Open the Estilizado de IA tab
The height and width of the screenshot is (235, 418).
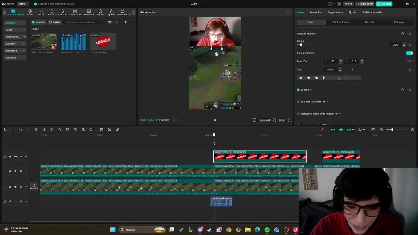click(x=372, y=12)
